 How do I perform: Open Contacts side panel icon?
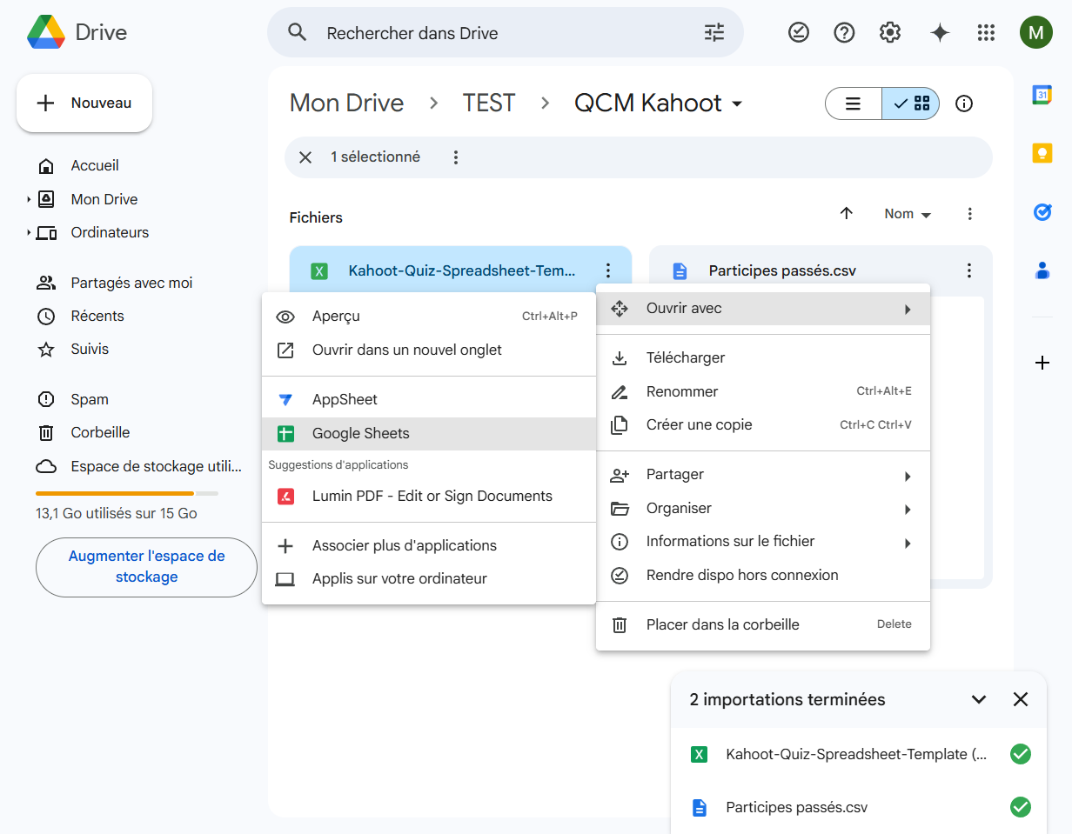tap(1042, 270)
